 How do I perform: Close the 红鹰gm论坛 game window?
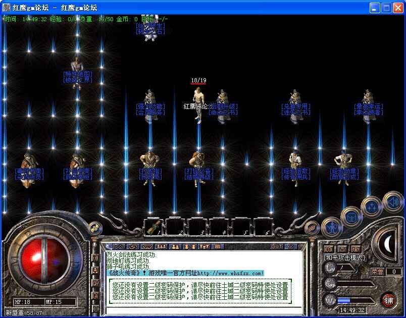coord(398,8)
